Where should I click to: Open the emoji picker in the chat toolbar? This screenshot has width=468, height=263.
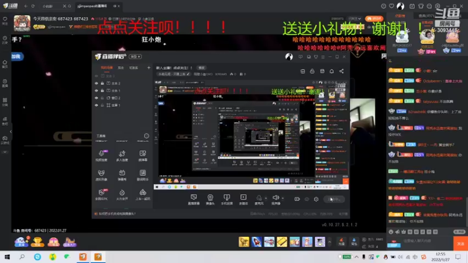(391, 231)
